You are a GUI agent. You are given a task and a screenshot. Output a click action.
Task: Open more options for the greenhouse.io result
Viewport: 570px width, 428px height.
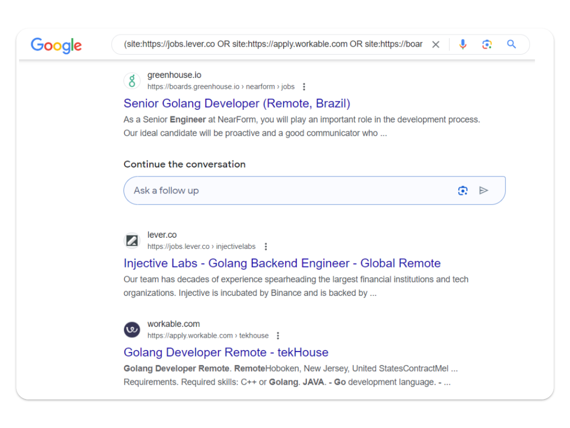click(x=304, y=87)
